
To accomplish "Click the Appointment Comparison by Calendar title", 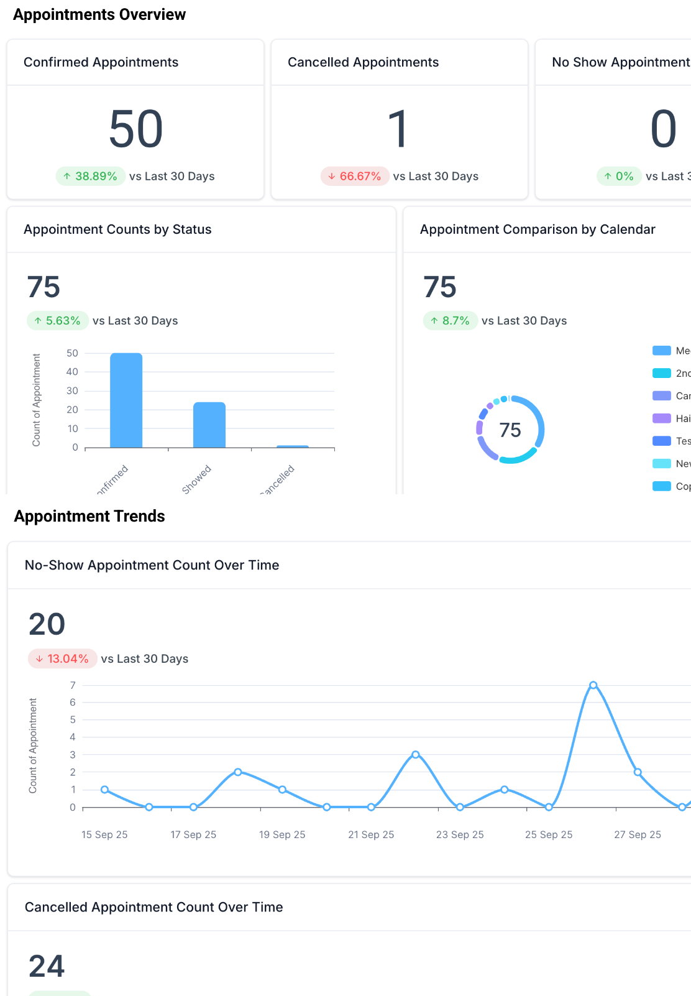I will pos(538,229).
